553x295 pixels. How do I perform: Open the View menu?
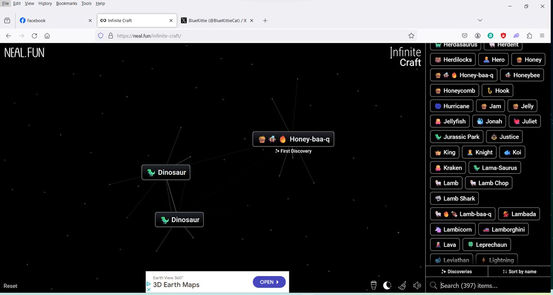(x=29, y=3)
